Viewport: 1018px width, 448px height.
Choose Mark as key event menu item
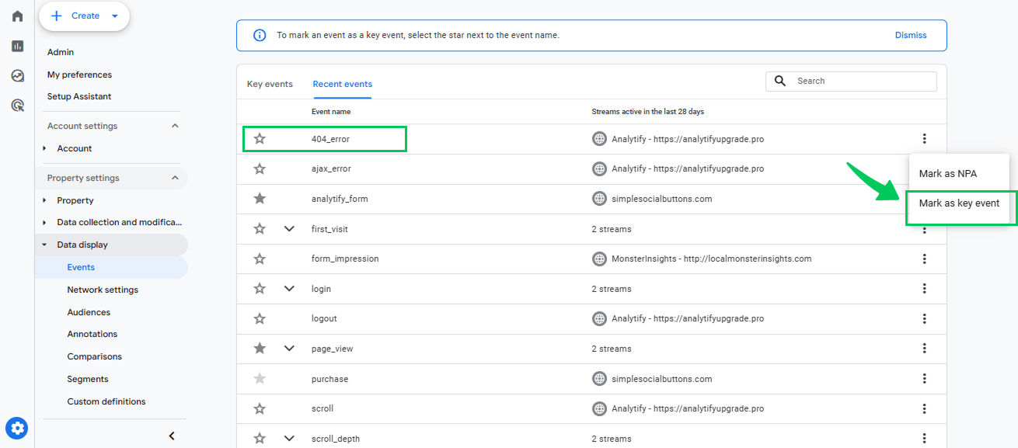coord(959,203)
